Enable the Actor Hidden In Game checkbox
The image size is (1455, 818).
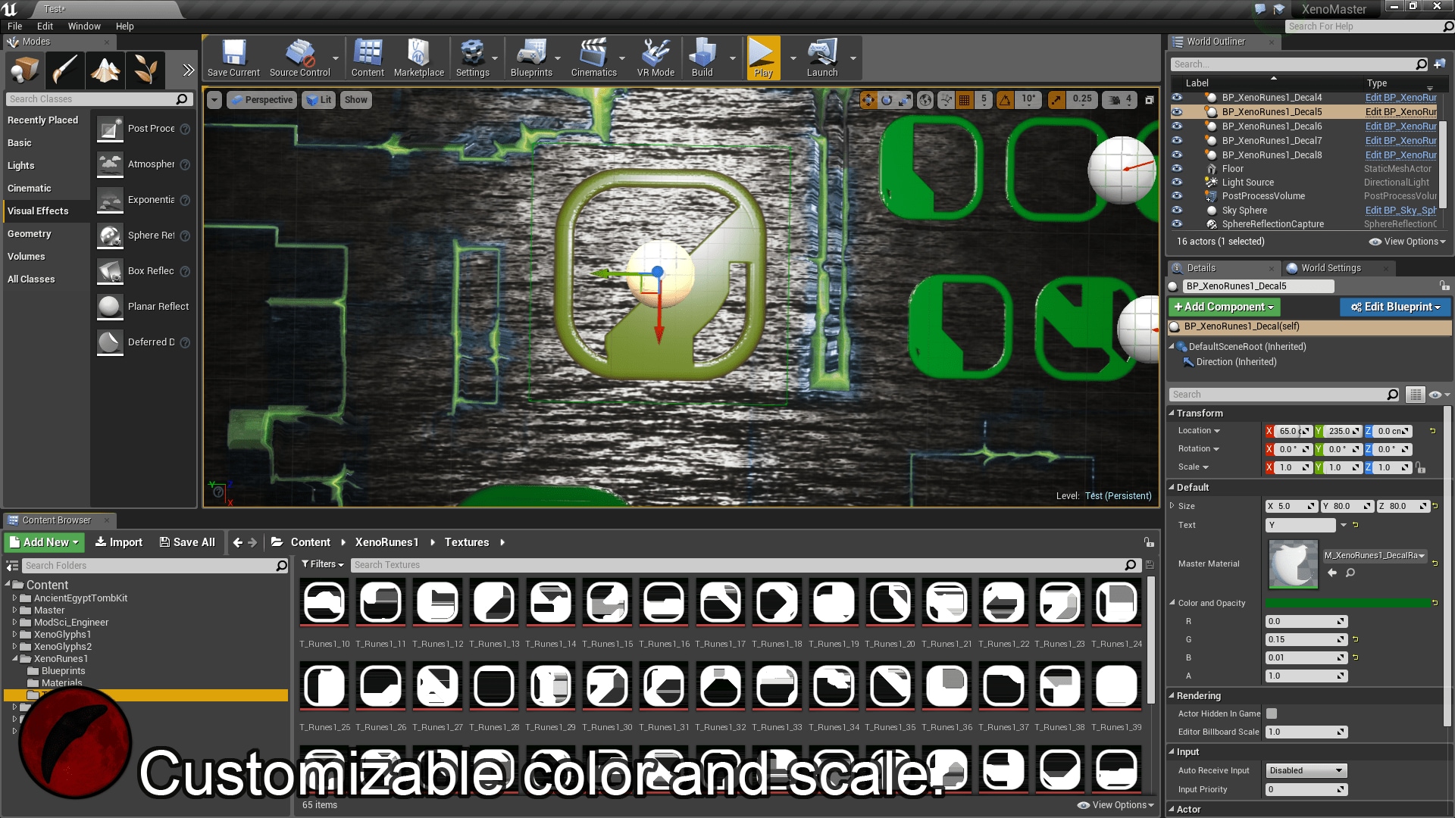(x=1272, y=713)
